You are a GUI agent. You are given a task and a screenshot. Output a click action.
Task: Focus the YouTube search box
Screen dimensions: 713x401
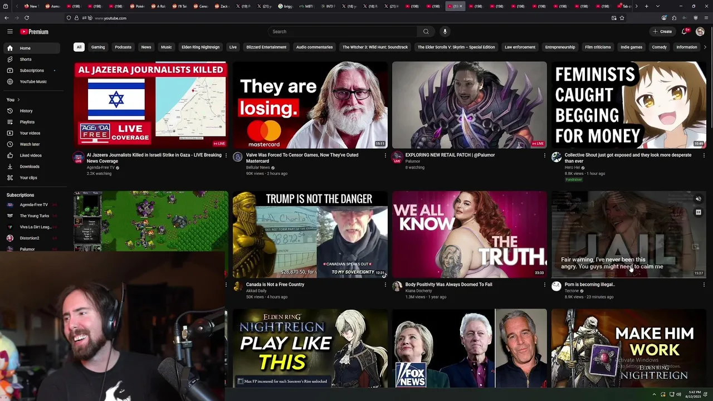coord(343,32)
